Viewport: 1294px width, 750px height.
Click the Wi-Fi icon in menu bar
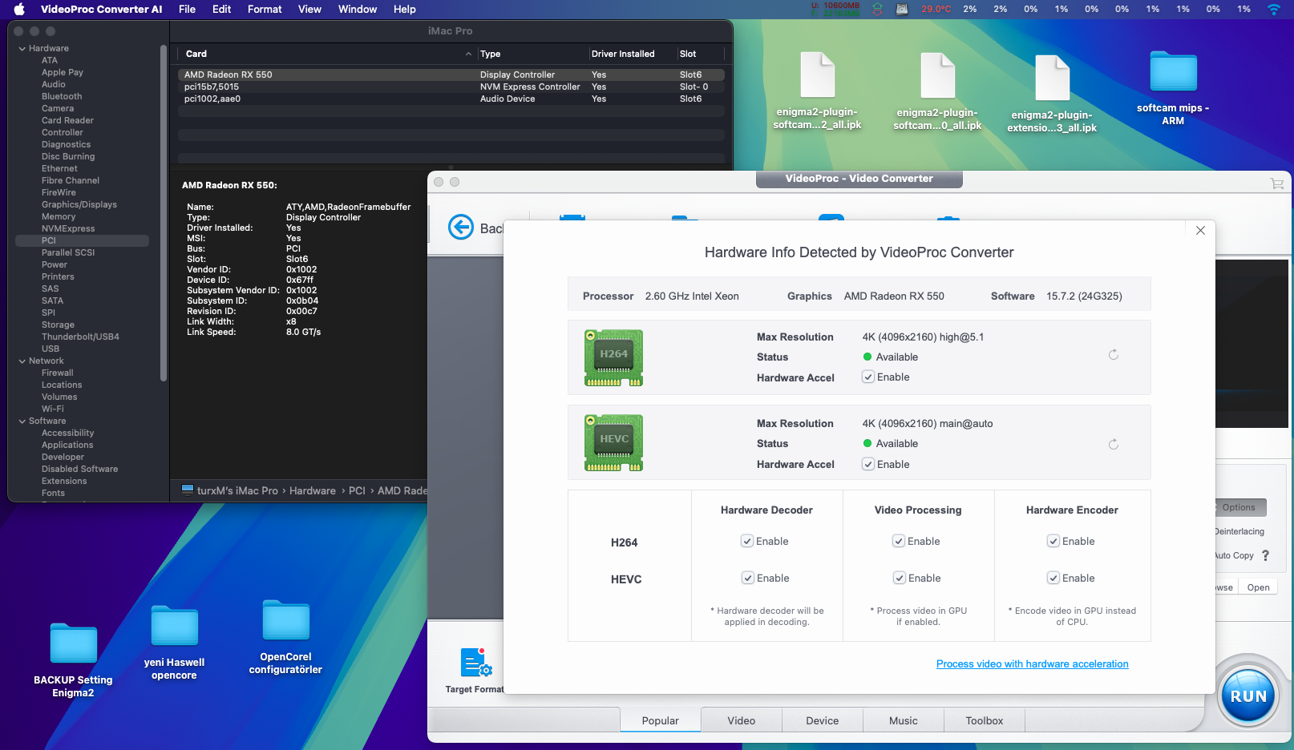point(1273,10)
